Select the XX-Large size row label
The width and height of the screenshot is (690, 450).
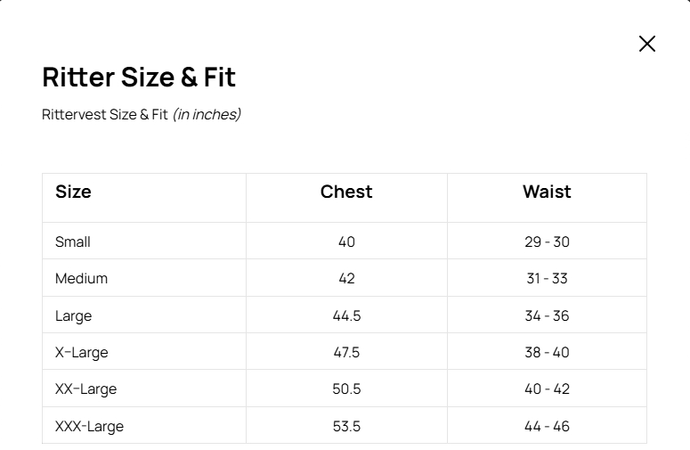(85, 389)
